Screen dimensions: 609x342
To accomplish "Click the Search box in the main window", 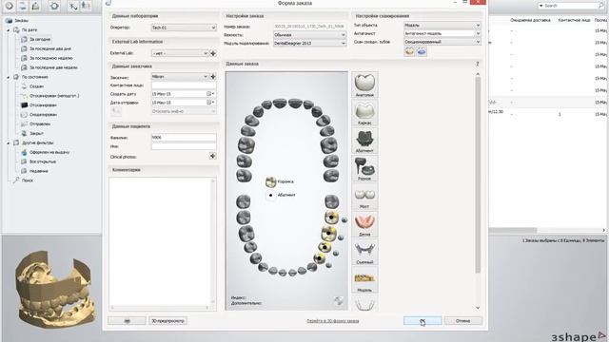I will point(570,6).
